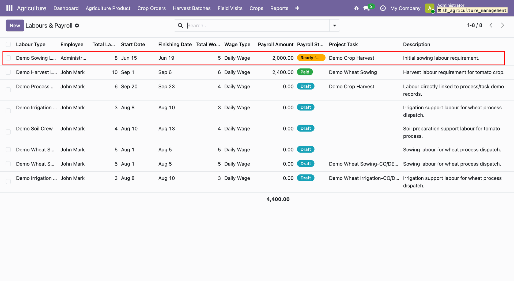The image size is (514, 281).
Task: Sort by Labour Type column header
Action: pyautogui.click(x=31, y=44)
